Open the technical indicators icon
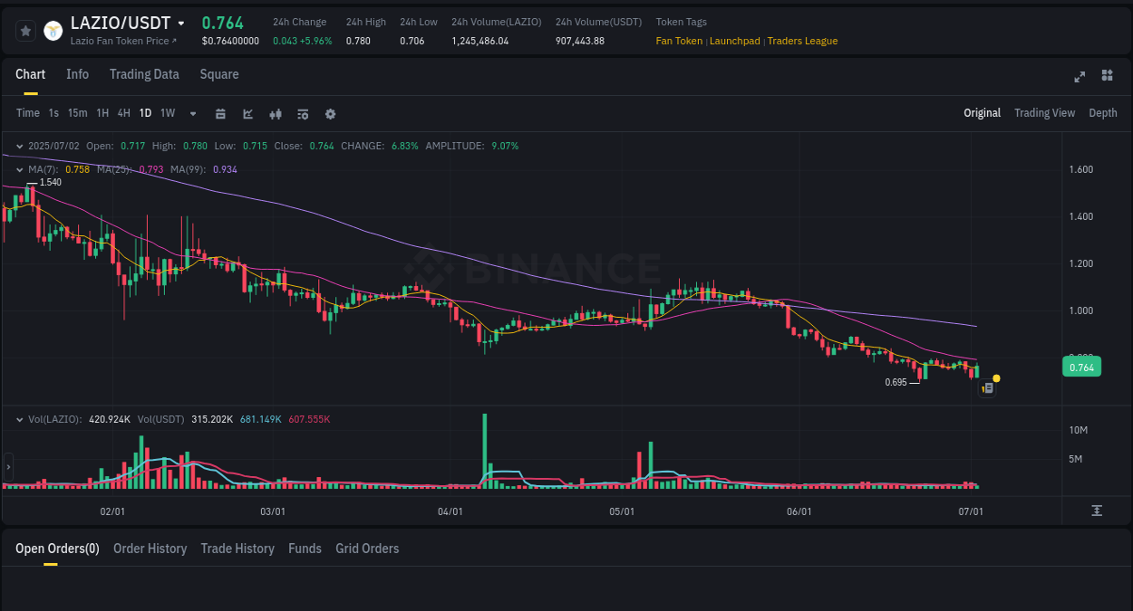The image size is (1133, 611). pyautogui.click(x=276, y=113)
